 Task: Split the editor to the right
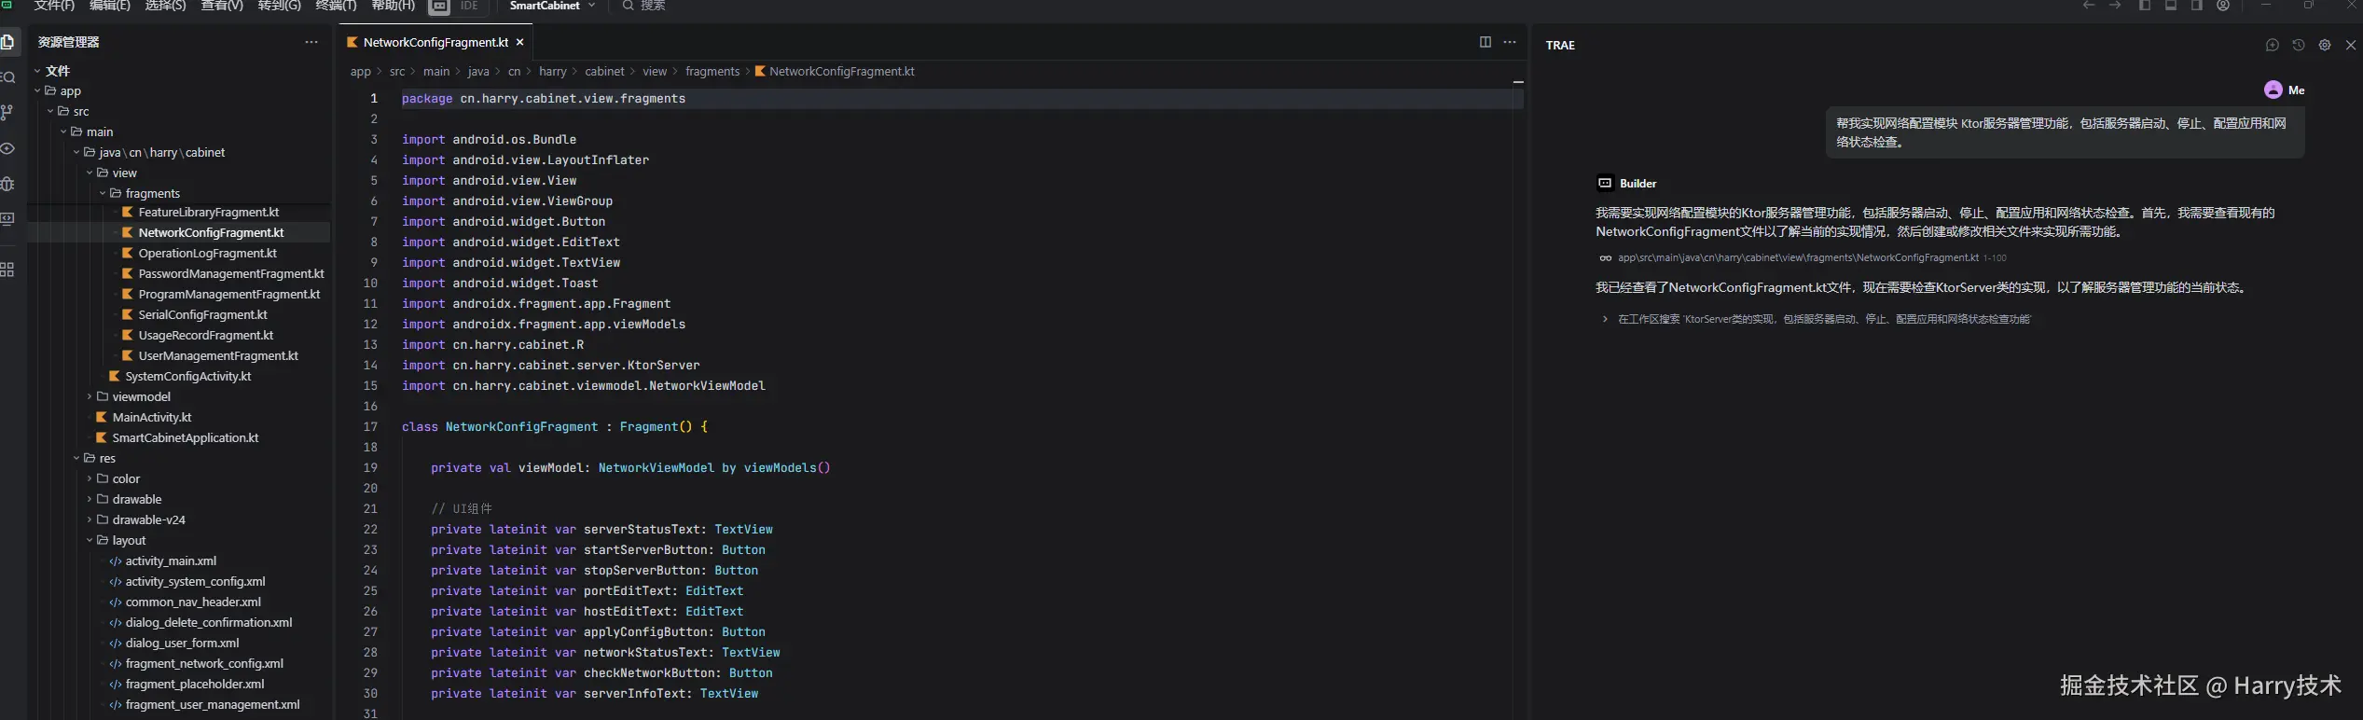tap(1485, 42)
